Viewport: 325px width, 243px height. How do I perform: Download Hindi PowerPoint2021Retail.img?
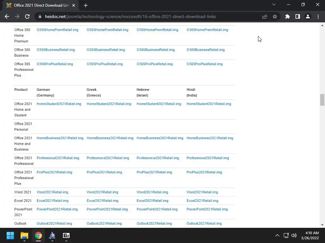(x=207, y=209)
